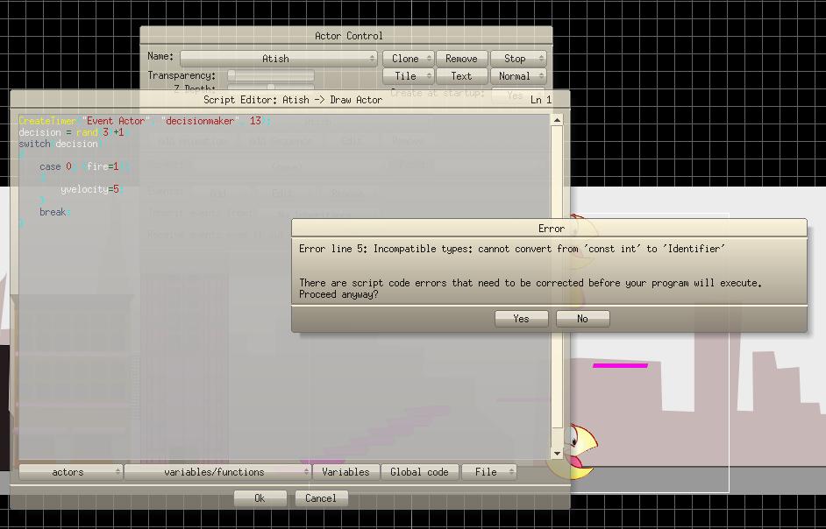Click the Actor Control title bar
This screenshot has height=529, width=826.
(346, 36)
